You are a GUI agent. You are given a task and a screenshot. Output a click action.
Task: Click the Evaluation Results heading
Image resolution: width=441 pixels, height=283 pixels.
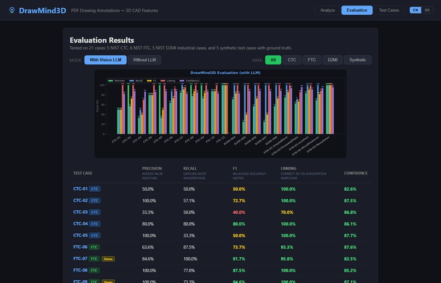tap(102, 40)
